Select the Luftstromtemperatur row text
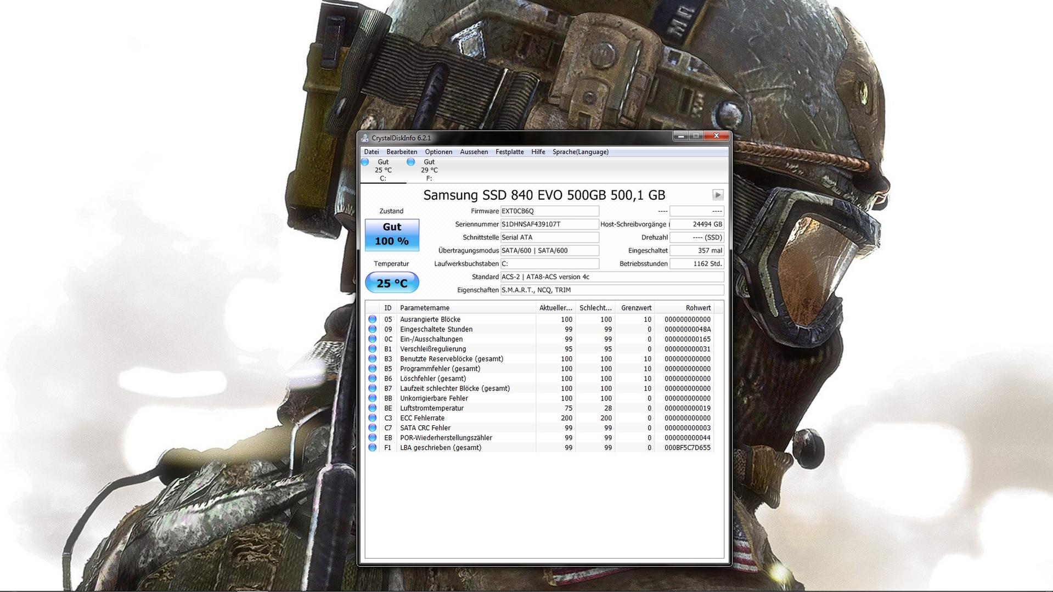Image resolution: width=1053 pixels, height=592 pixels. point(432,408)
